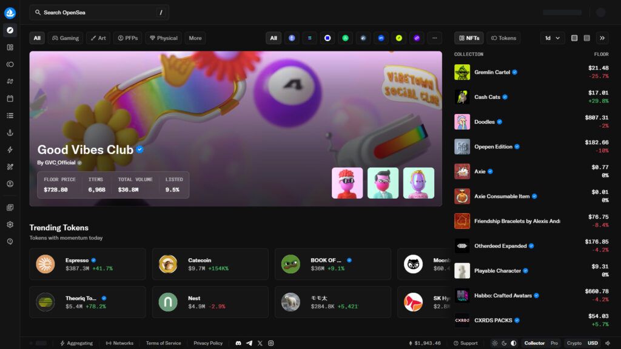Open the Nest trending token card
The height and width of the screenshot is (349, 621).
[x=210, y=302]
